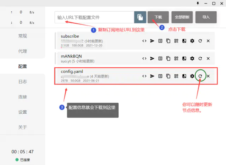Focus the URL download input field
The image size is (226, 165).
click(x=94, y=17)
